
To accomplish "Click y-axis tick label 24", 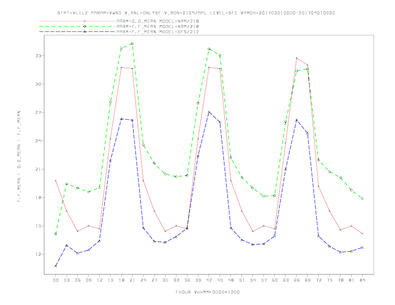I will (x=38, y=141).
